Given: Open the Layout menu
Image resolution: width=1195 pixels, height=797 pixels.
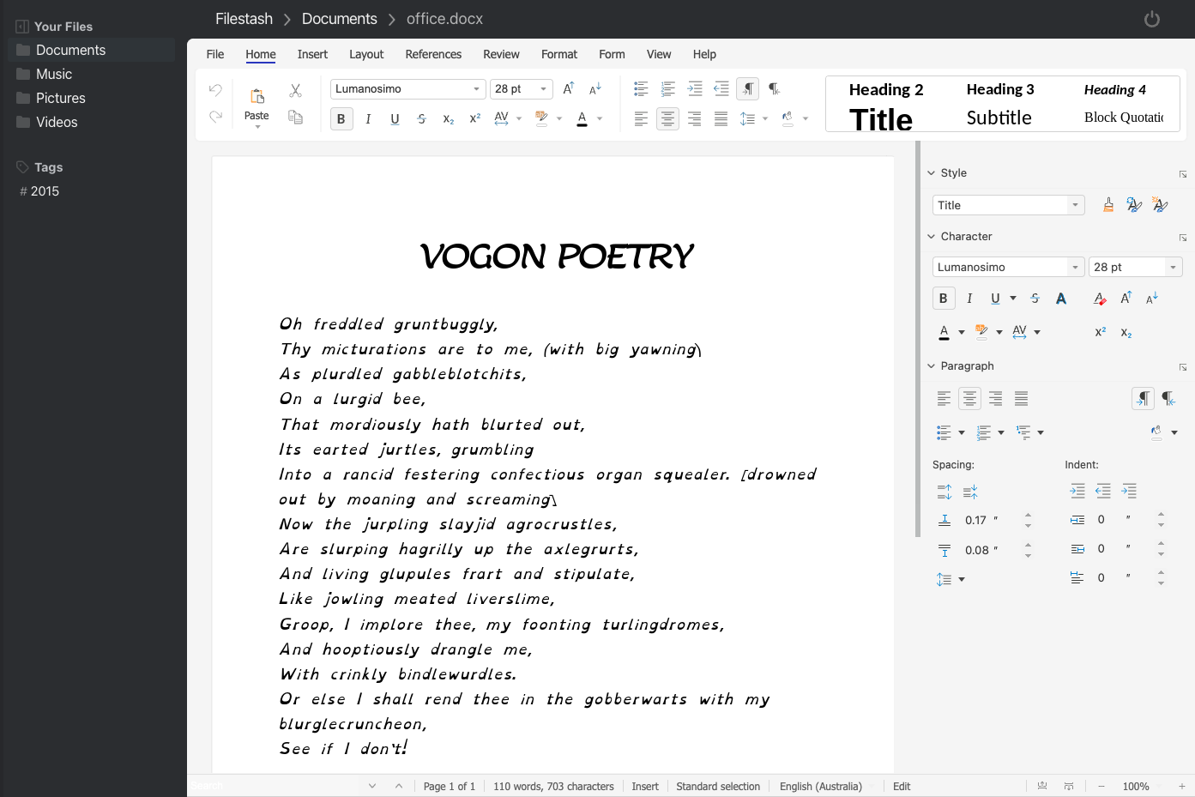Looking at the screenshot, I should 366,54.
